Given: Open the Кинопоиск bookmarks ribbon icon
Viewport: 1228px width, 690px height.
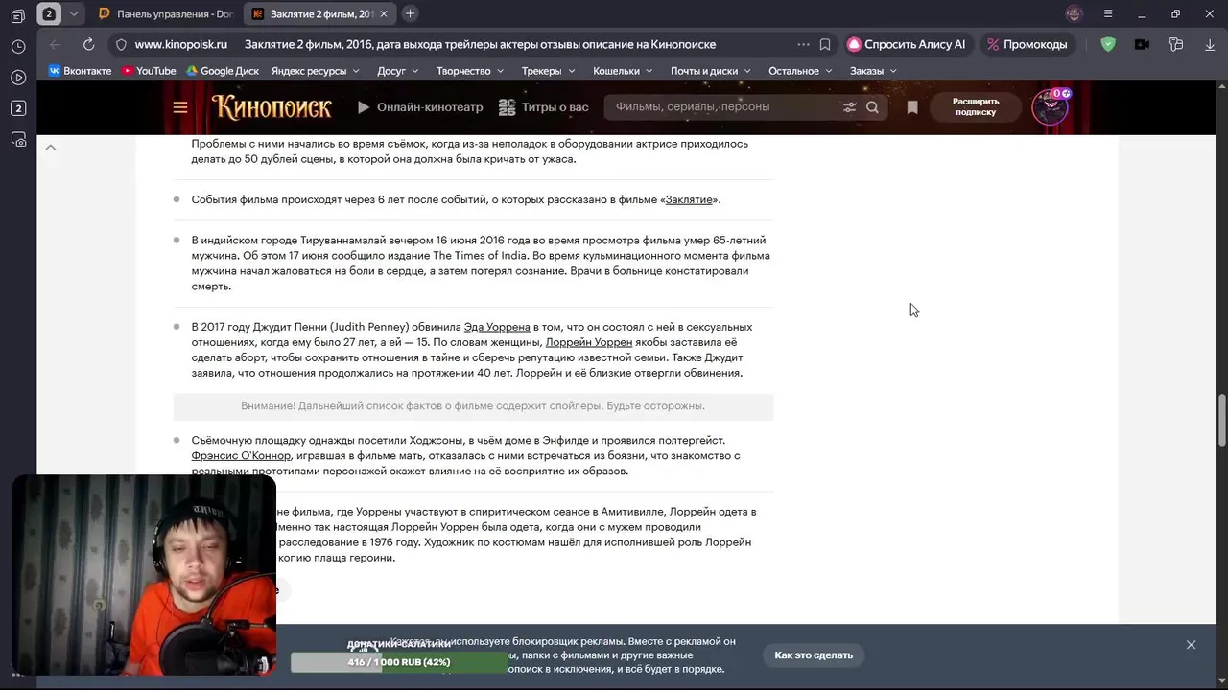Looking at the screenshot, I should pyautogui.click(x=912, y=107).
